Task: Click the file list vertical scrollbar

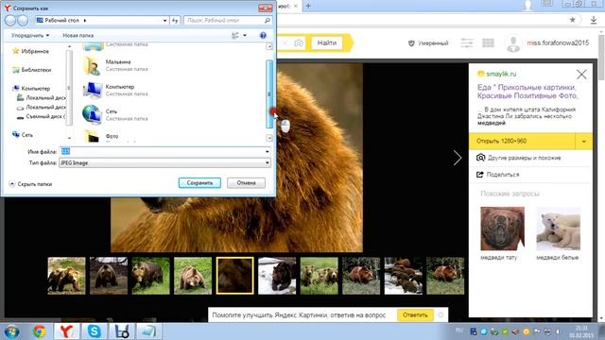Action: [269, 93]
